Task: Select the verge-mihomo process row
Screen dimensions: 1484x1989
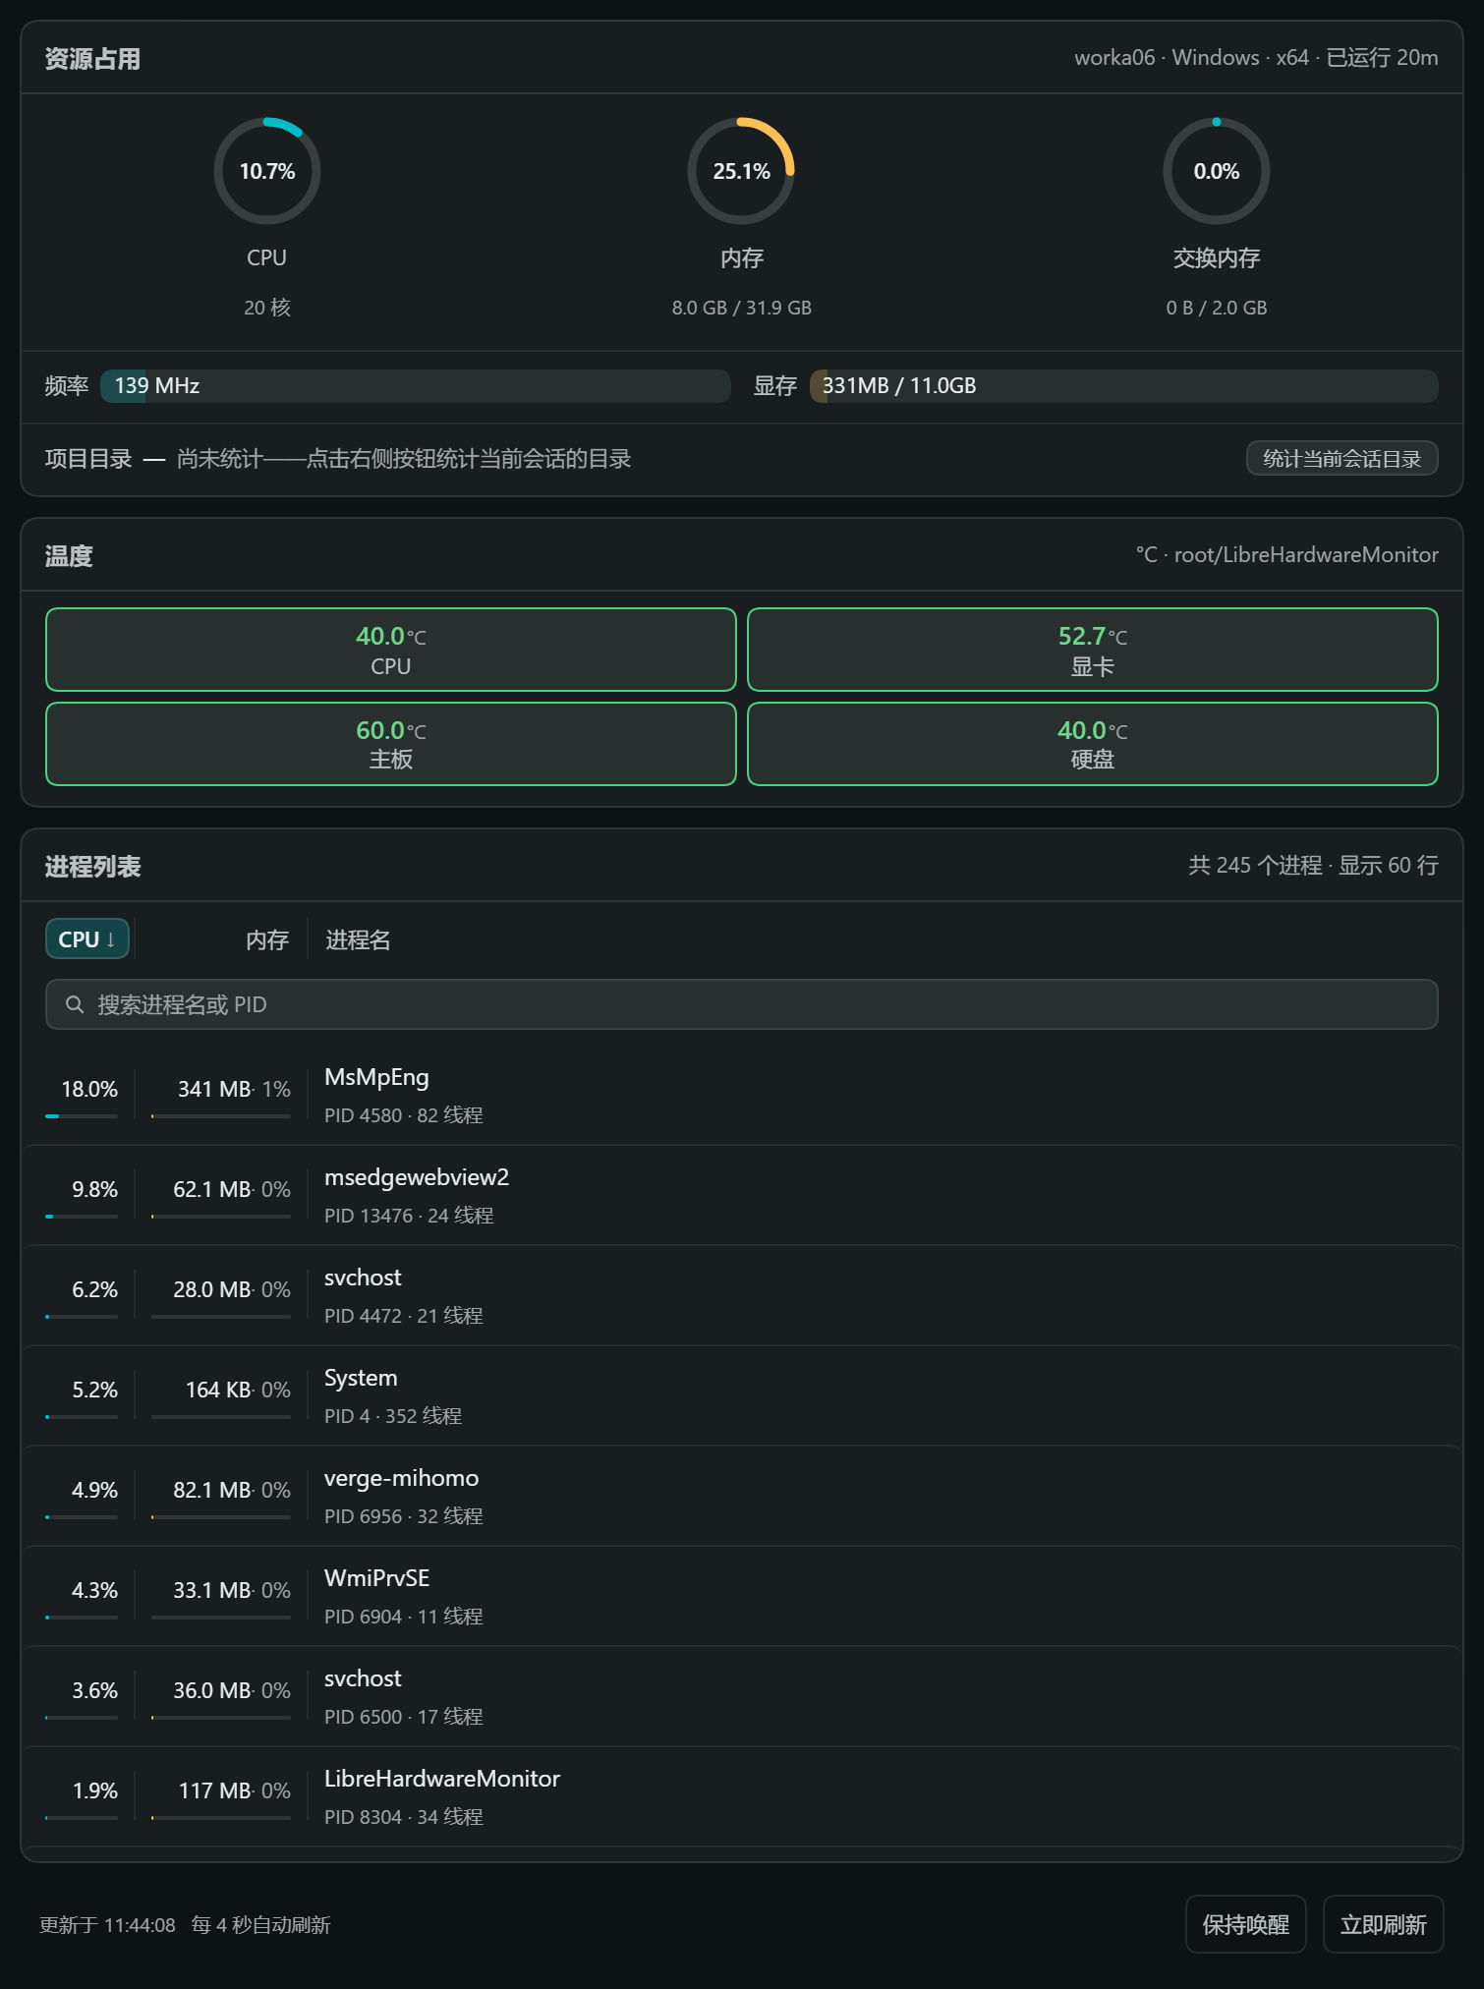Action: (742, 1497)
